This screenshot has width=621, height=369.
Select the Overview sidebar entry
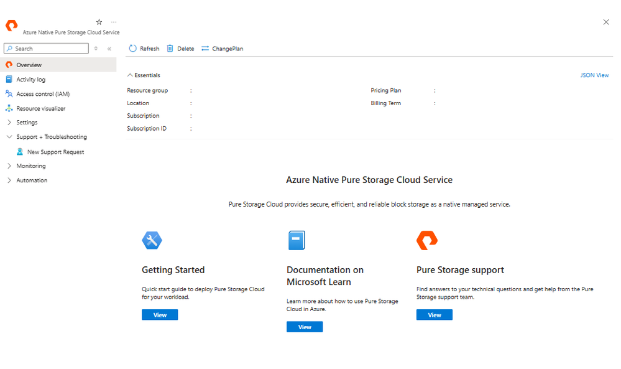(29, 65)
